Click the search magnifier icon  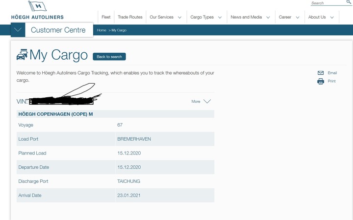[x=349, y=2]
